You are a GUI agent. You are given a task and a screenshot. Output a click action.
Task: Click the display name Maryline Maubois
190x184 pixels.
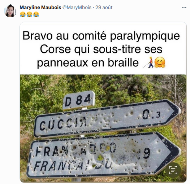tap(40, 7)
